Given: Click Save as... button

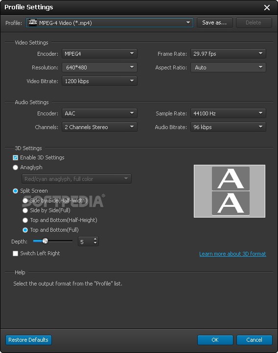Looking at the screenshot, I should tap(215, 23).
